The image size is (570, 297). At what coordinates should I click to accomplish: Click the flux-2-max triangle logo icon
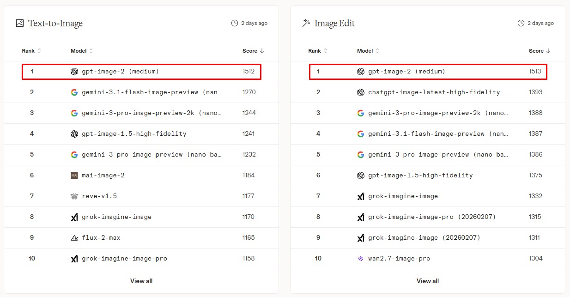pos(74,238)
